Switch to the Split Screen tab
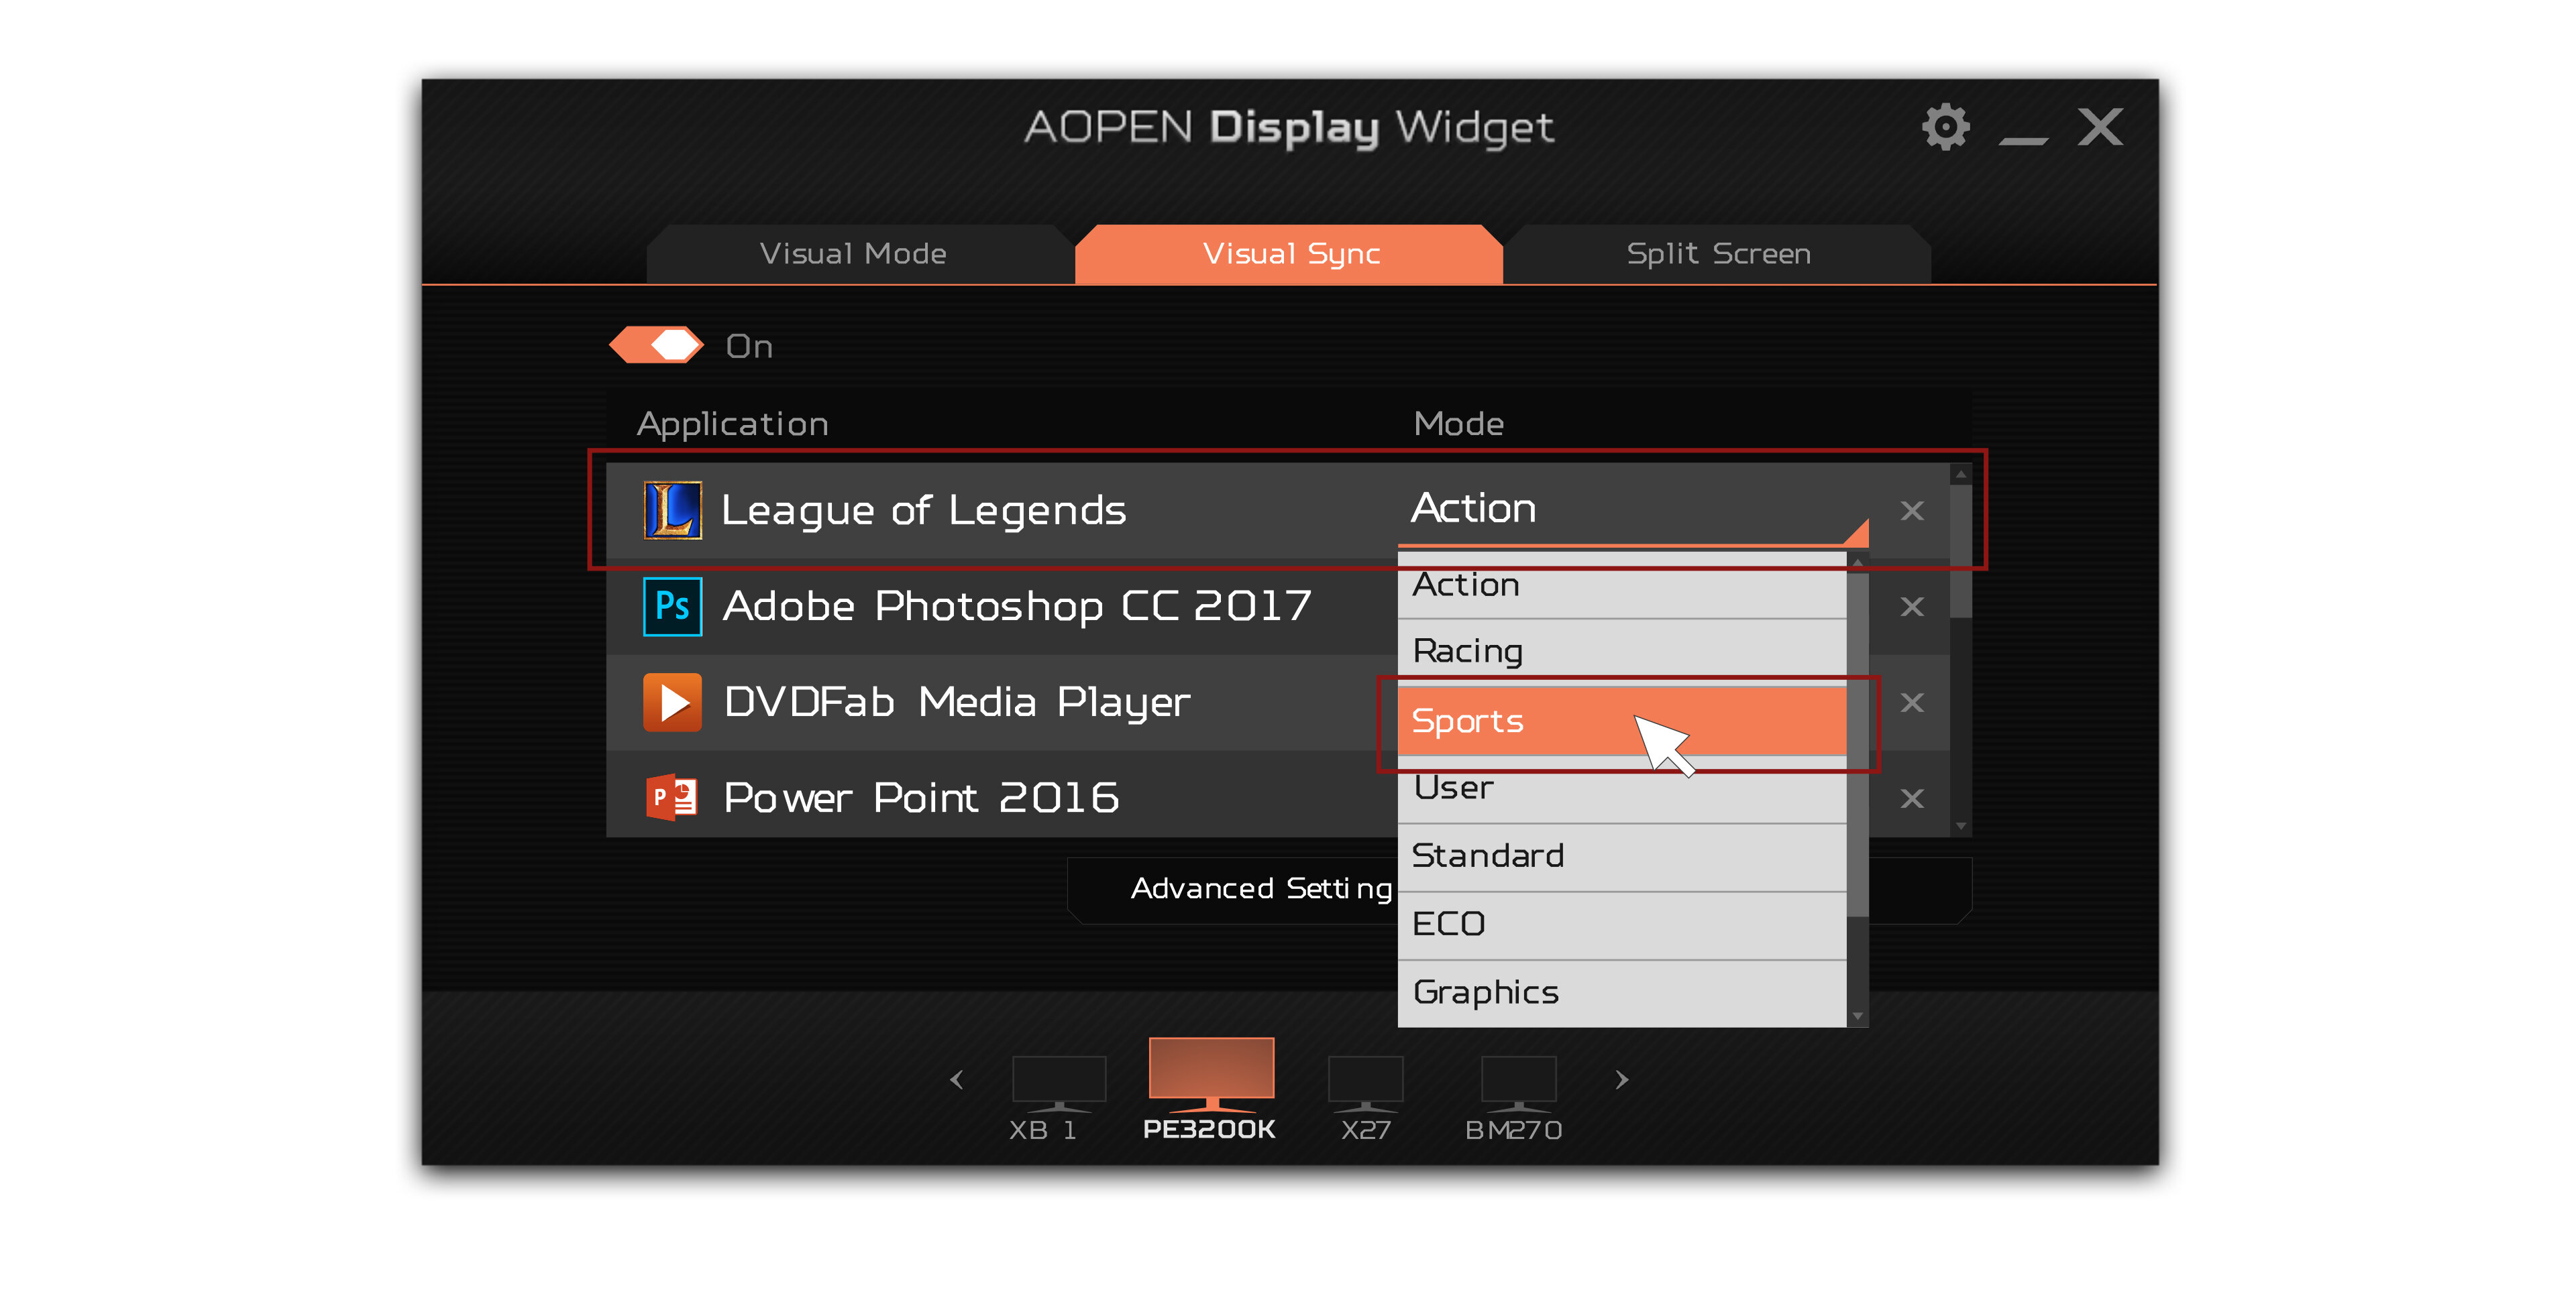Viewport: 2576px width, 1316px height. click(x=1718, y=254)
